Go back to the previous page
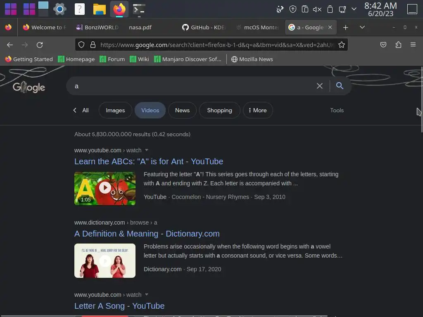 click(10, 45)
